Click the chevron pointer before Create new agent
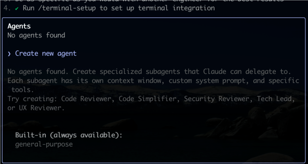Screen dimensions: 308x164 (9, 54)
